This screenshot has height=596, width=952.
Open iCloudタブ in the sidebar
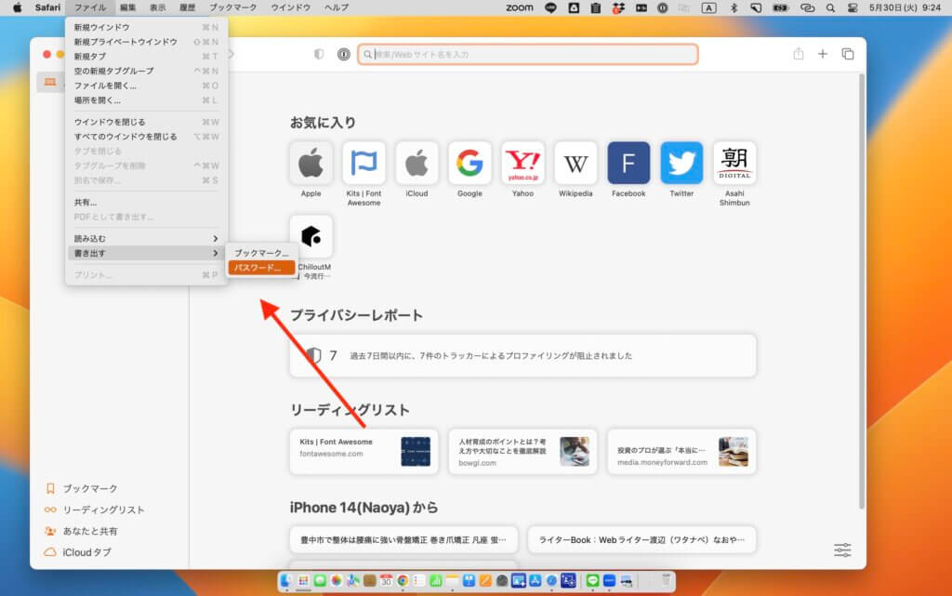[x=78, y=551]
